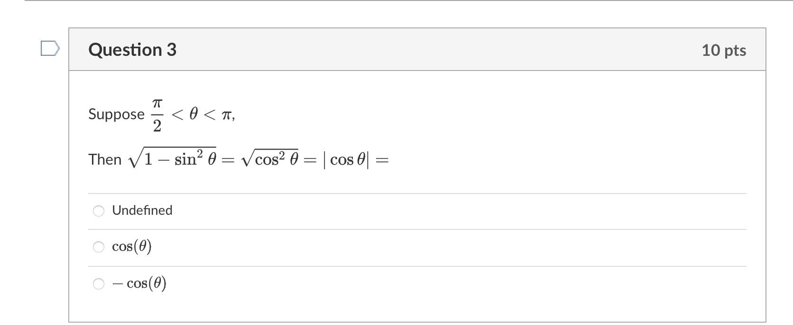This screenshot has width=793, height=325.
Task: Click the cos(θ) answer text label
Action: point(131,246)
